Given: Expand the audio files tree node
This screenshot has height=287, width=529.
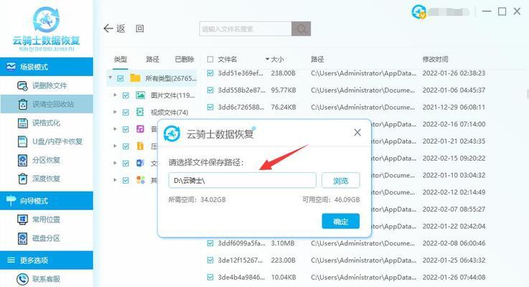Looking at the screenshot, I should (x=115, y=129).
